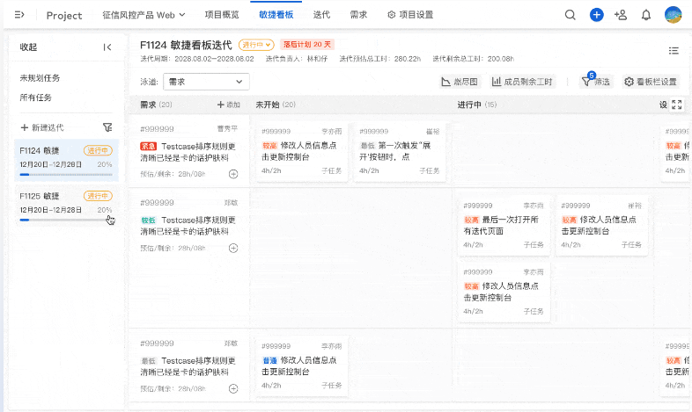Click F1124 iteration progress bar
This screenshot has height=412, width=692.
pyautogui.click(x=66, y=175)
